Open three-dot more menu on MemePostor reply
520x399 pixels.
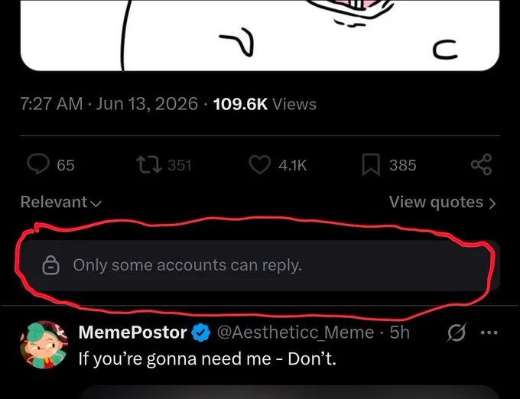point(489,332)
